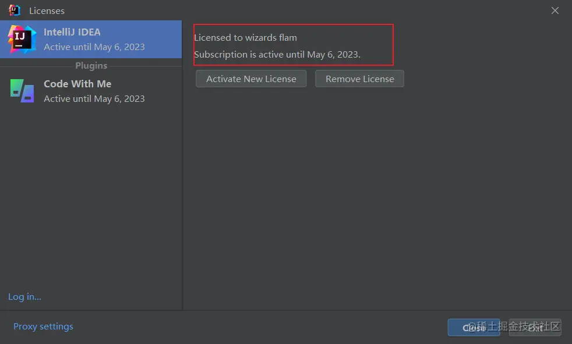
Task: Click the blue Close button
Action: click(x=474, y=328)
